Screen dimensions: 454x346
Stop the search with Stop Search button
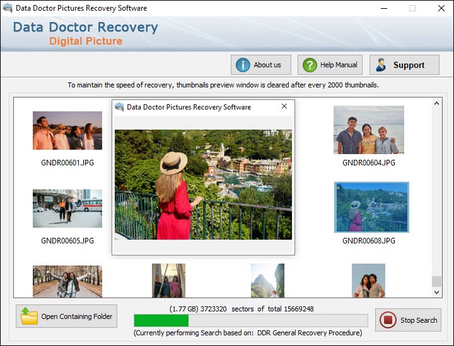tap(408, 320)
